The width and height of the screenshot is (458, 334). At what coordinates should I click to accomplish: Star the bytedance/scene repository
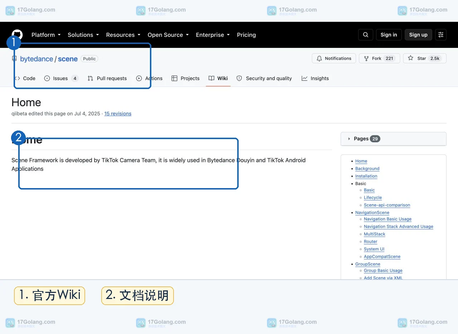[x=425, y=58]
